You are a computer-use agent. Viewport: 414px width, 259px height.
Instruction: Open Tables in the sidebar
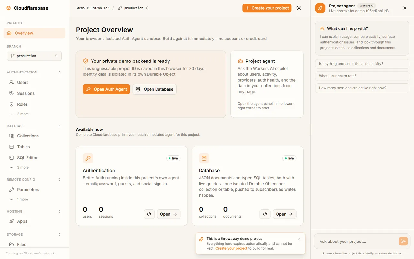click(x=34, y=147)
